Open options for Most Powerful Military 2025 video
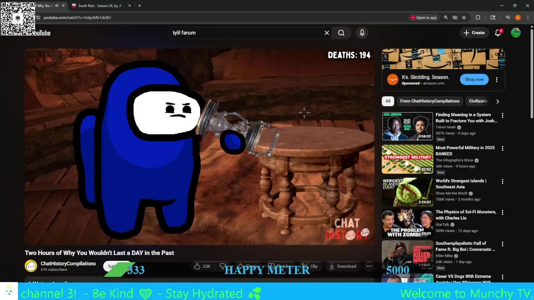 (502, 148)
